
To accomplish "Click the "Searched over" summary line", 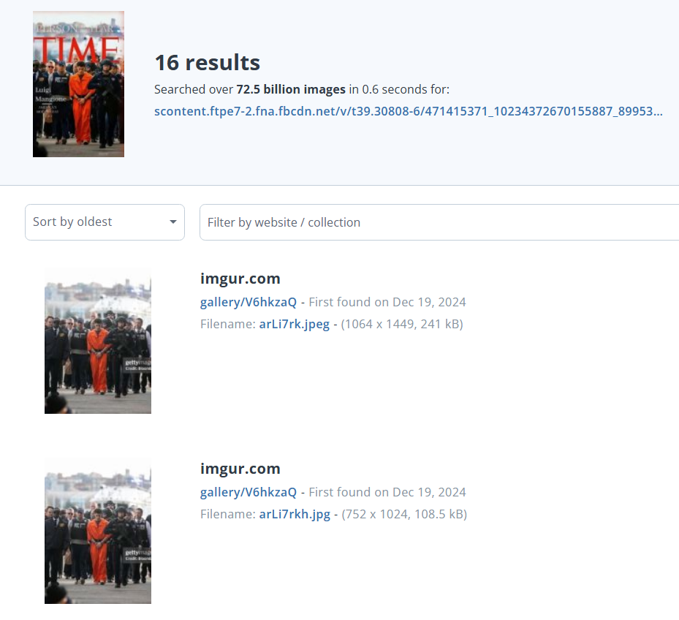I will click(194, 90).
